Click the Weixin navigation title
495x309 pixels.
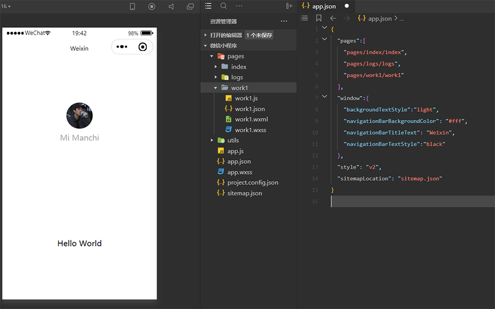point(79,48)
